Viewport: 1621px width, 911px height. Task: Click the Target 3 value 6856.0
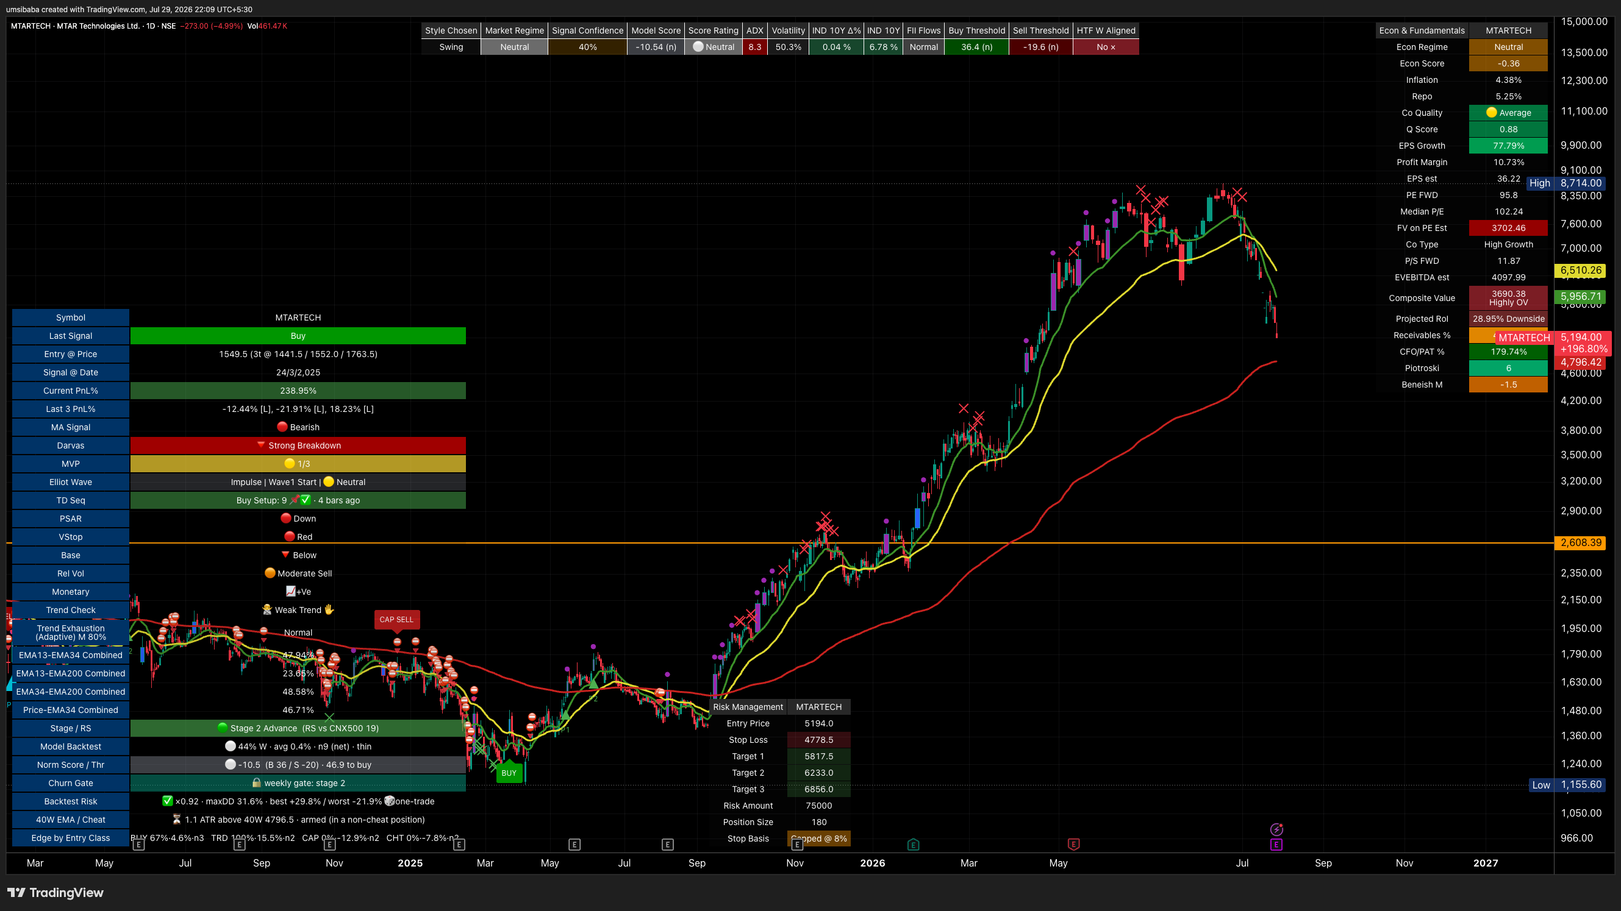coord(818,789)
